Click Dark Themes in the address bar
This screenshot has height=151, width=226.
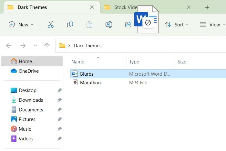87,46
